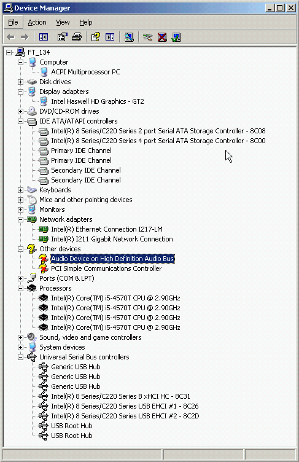Image resolution: width=299 pixels, height=462 pixels.
Task: Click the Enable device green check toolbar icon
Action: [x=176, y=37]
